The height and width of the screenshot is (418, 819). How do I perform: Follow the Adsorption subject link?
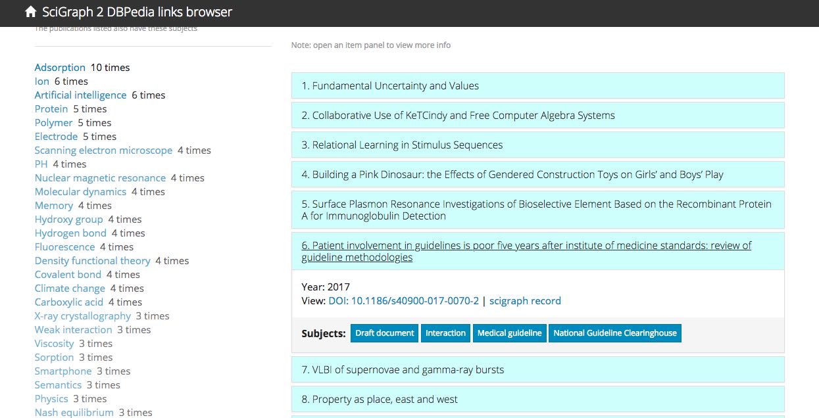pos(60,68)
